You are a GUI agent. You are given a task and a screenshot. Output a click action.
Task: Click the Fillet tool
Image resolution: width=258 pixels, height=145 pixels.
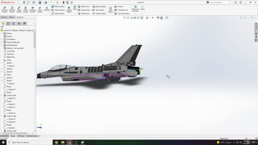(x=75, y=8)
